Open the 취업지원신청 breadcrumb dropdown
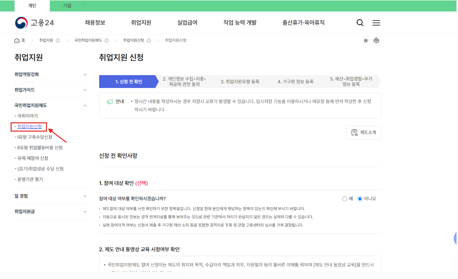 pos(149,40)
